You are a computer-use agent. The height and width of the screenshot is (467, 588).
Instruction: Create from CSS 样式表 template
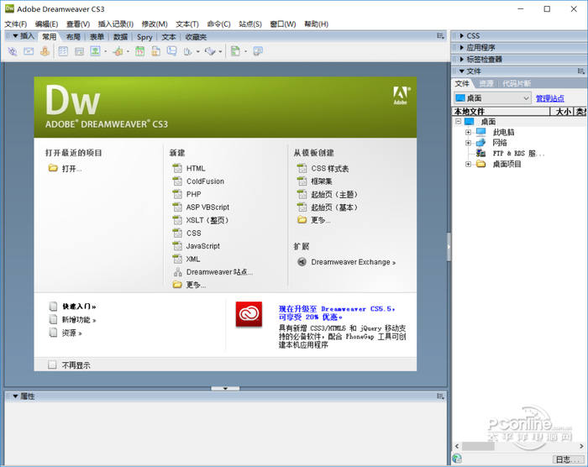tap(329, 169)
